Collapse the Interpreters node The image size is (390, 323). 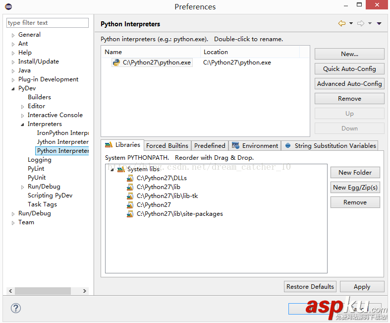(22, 125)
